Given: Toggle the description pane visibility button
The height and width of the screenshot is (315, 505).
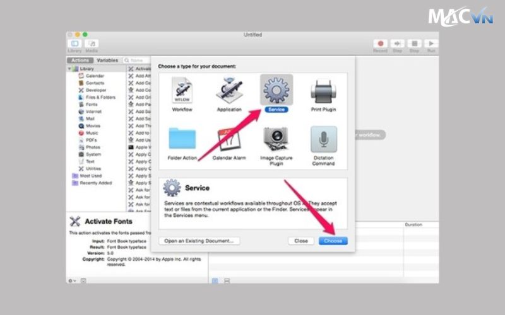Looking at the screenshot, I should pos(83,280).
